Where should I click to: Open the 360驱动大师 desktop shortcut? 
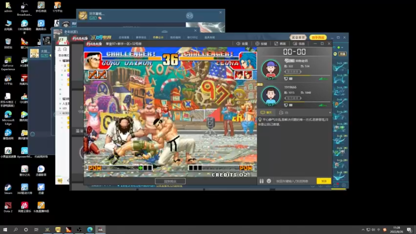(x=24, y=189)
